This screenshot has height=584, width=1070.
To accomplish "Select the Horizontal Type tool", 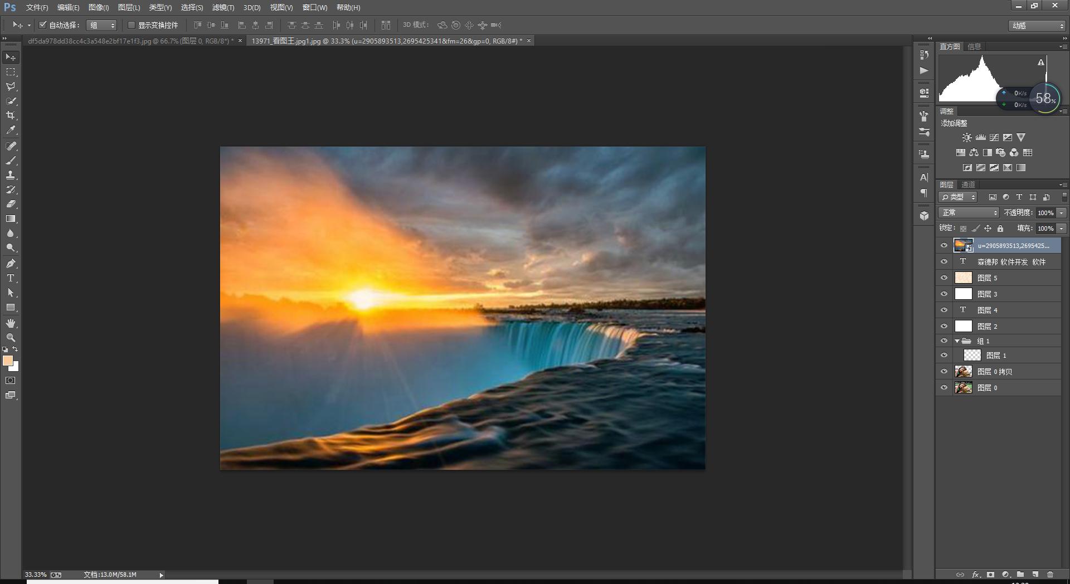I will tap(11, 278).
